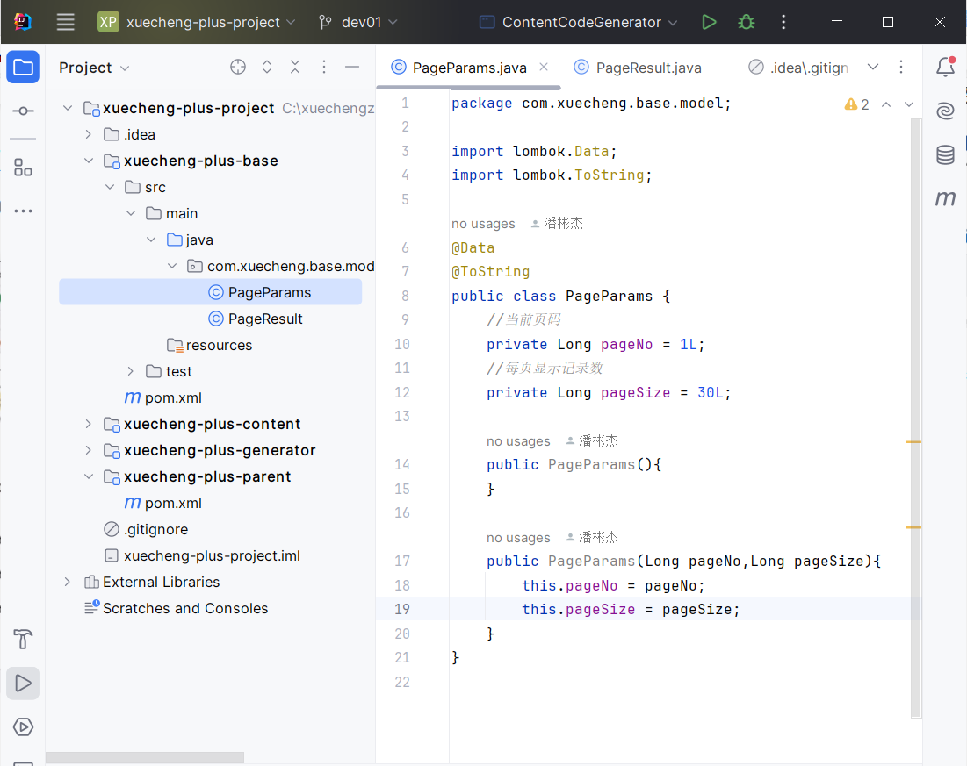
Task: Expand the .idea folder
Action: coord(89,134)
